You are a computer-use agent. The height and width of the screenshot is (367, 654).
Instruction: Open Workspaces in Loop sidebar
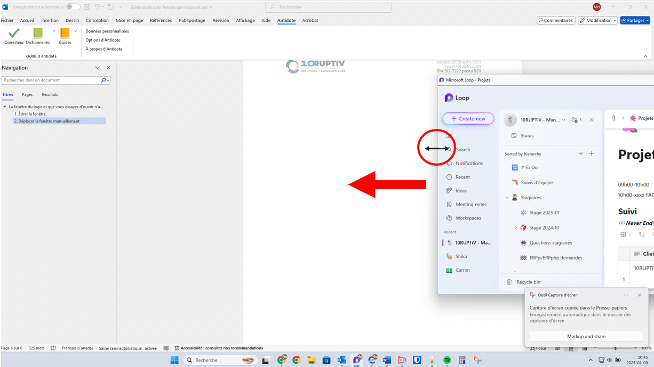coord(463,218)
